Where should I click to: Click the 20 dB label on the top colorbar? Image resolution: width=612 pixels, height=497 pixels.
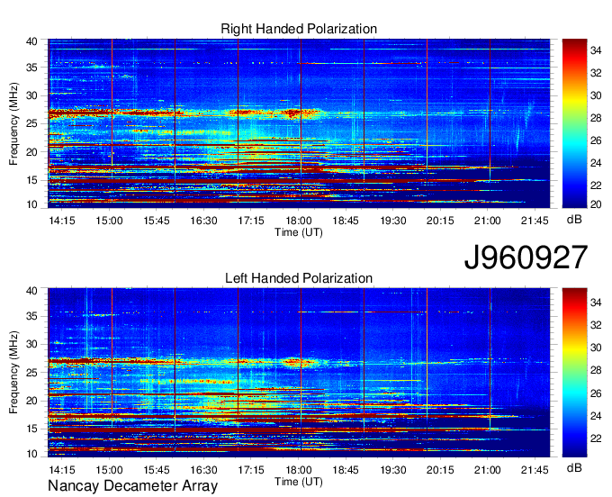pos(596,203)
